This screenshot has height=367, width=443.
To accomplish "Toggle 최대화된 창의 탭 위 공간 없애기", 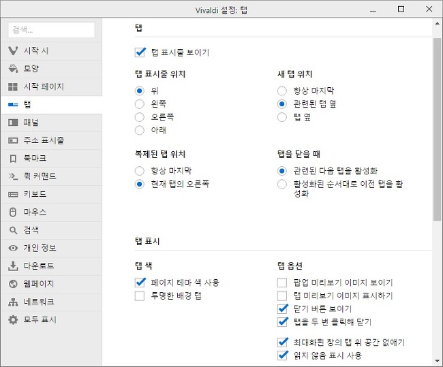I will (x=283, y=342).
